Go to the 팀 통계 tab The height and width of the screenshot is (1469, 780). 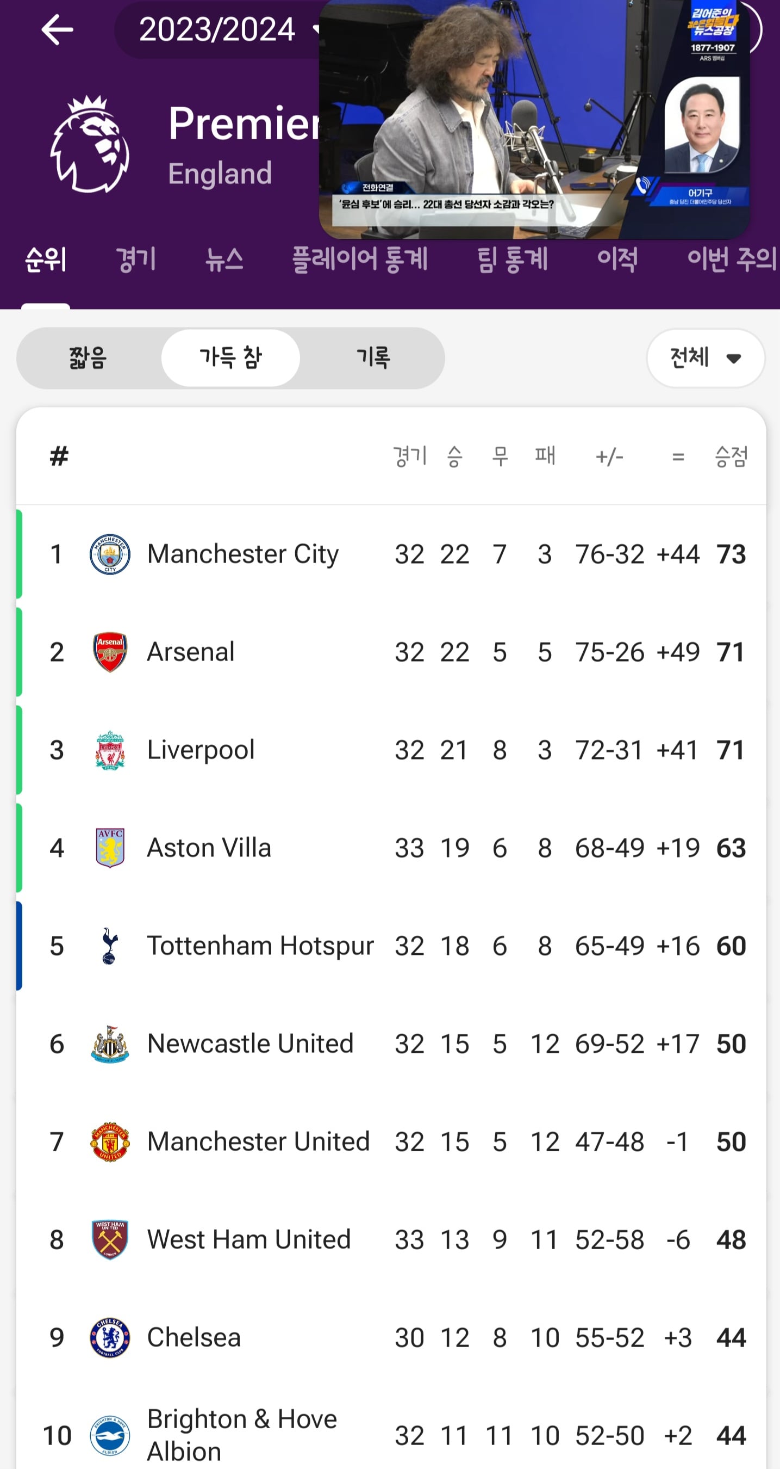tap(512, 260)
